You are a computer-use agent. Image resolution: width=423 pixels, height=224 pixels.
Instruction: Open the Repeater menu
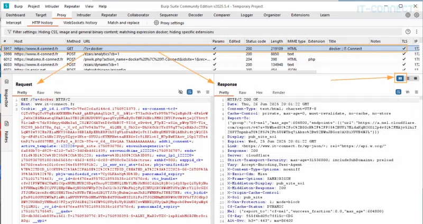click(72, 6)
